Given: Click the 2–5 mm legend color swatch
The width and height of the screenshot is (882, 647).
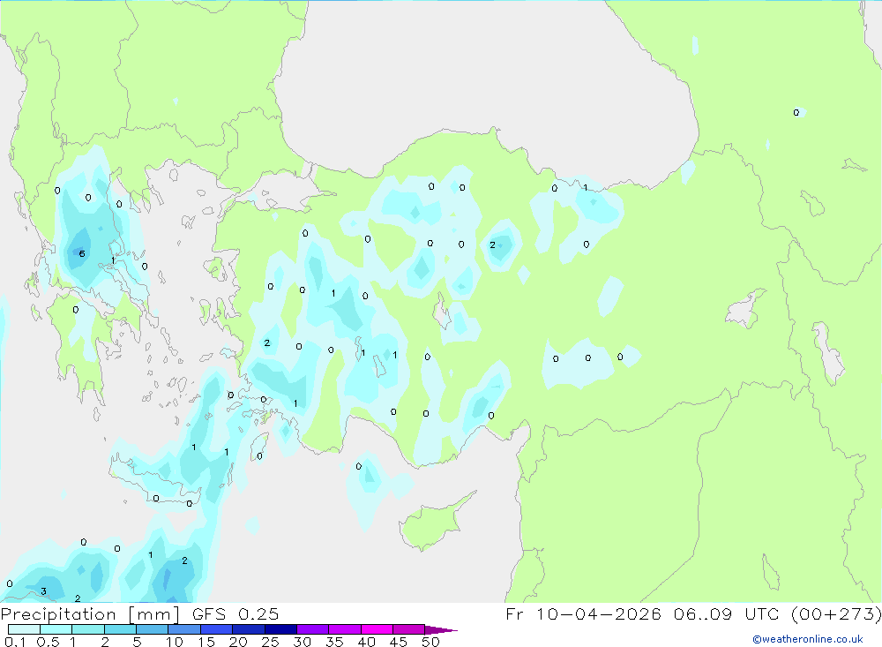Looking at the screenshot, I should 120,629.
